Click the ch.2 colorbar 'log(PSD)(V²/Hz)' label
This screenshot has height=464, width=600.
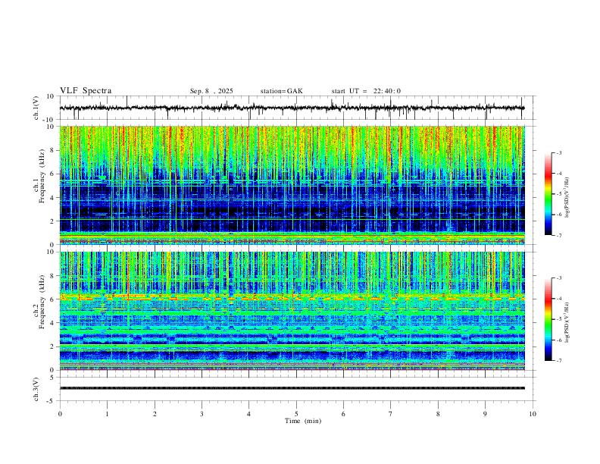click(x=567, y=322)
